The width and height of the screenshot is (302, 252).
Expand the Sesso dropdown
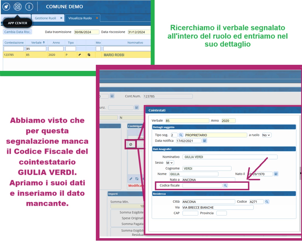(x=170, y=163)
